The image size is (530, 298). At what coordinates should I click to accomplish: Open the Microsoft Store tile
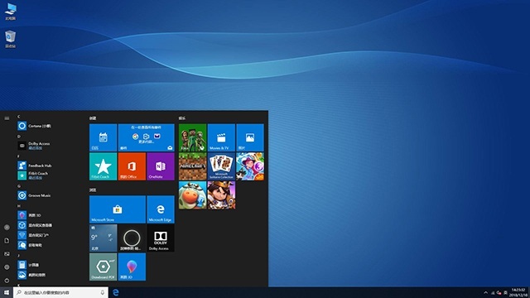(x=118, y=209)
